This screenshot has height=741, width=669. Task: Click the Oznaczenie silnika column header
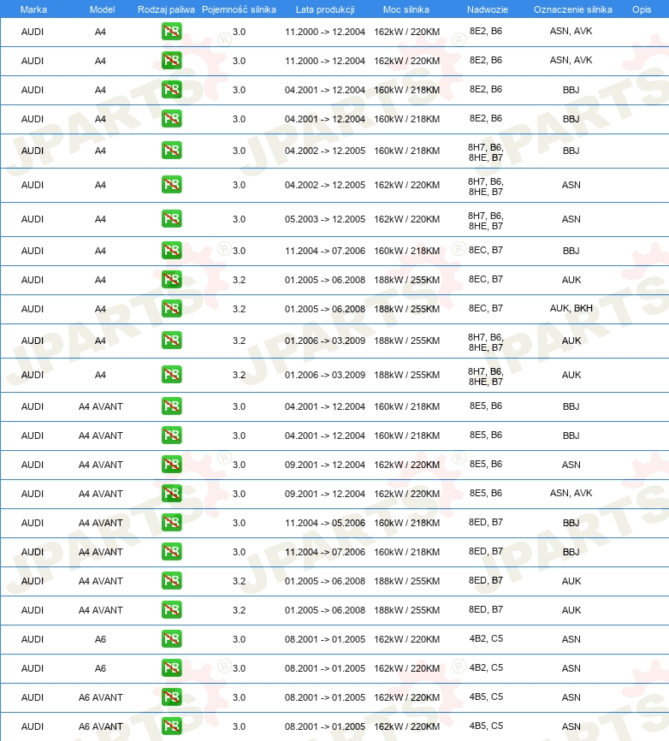pos(573,9)
